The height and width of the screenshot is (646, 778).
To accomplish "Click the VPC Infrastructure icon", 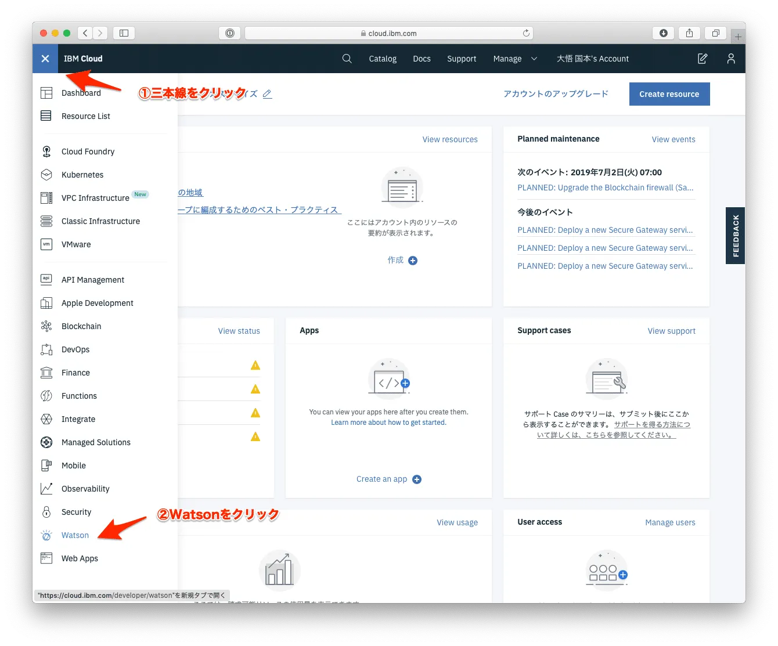I will (x=46, y=198).
